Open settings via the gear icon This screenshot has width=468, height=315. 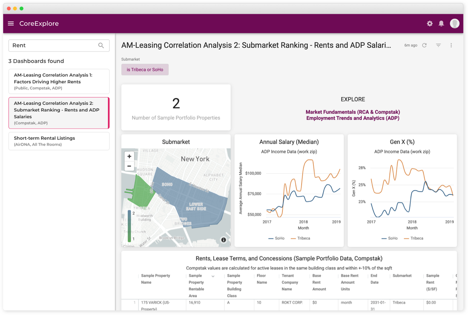tap(430, 23)
